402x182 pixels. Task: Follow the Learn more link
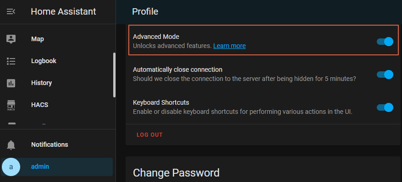tap(230, 46)
